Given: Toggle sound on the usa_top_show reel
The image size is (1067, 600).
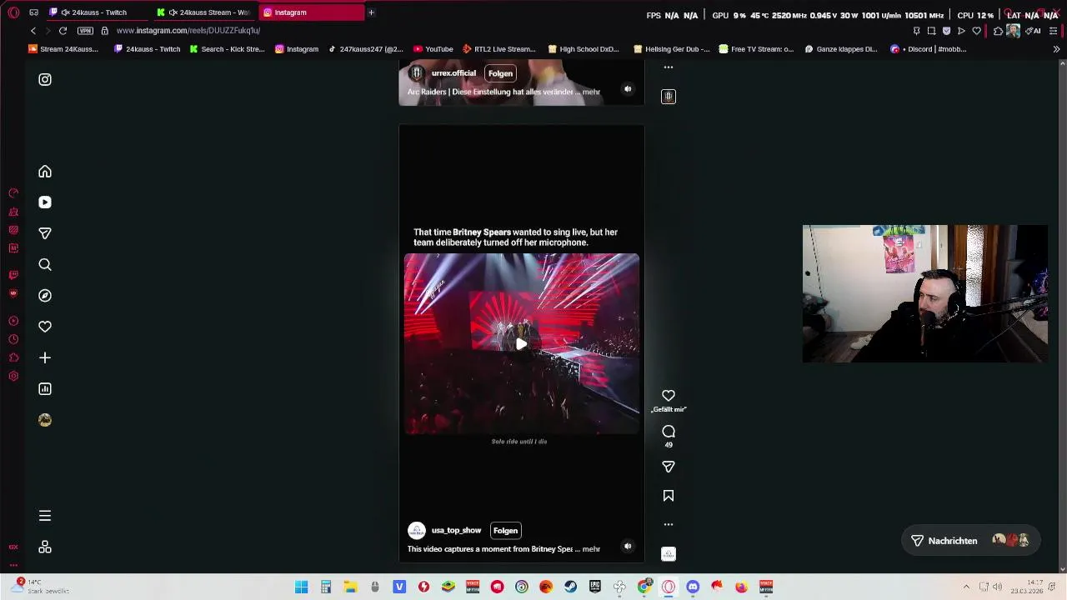Looking at the screenshot, I should pos(629,547).
